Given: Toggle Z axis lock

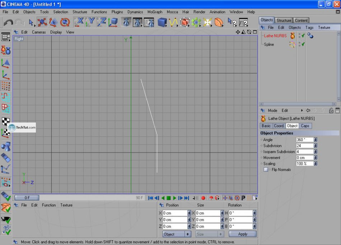Looking at the screenshot, I should 102,22.
